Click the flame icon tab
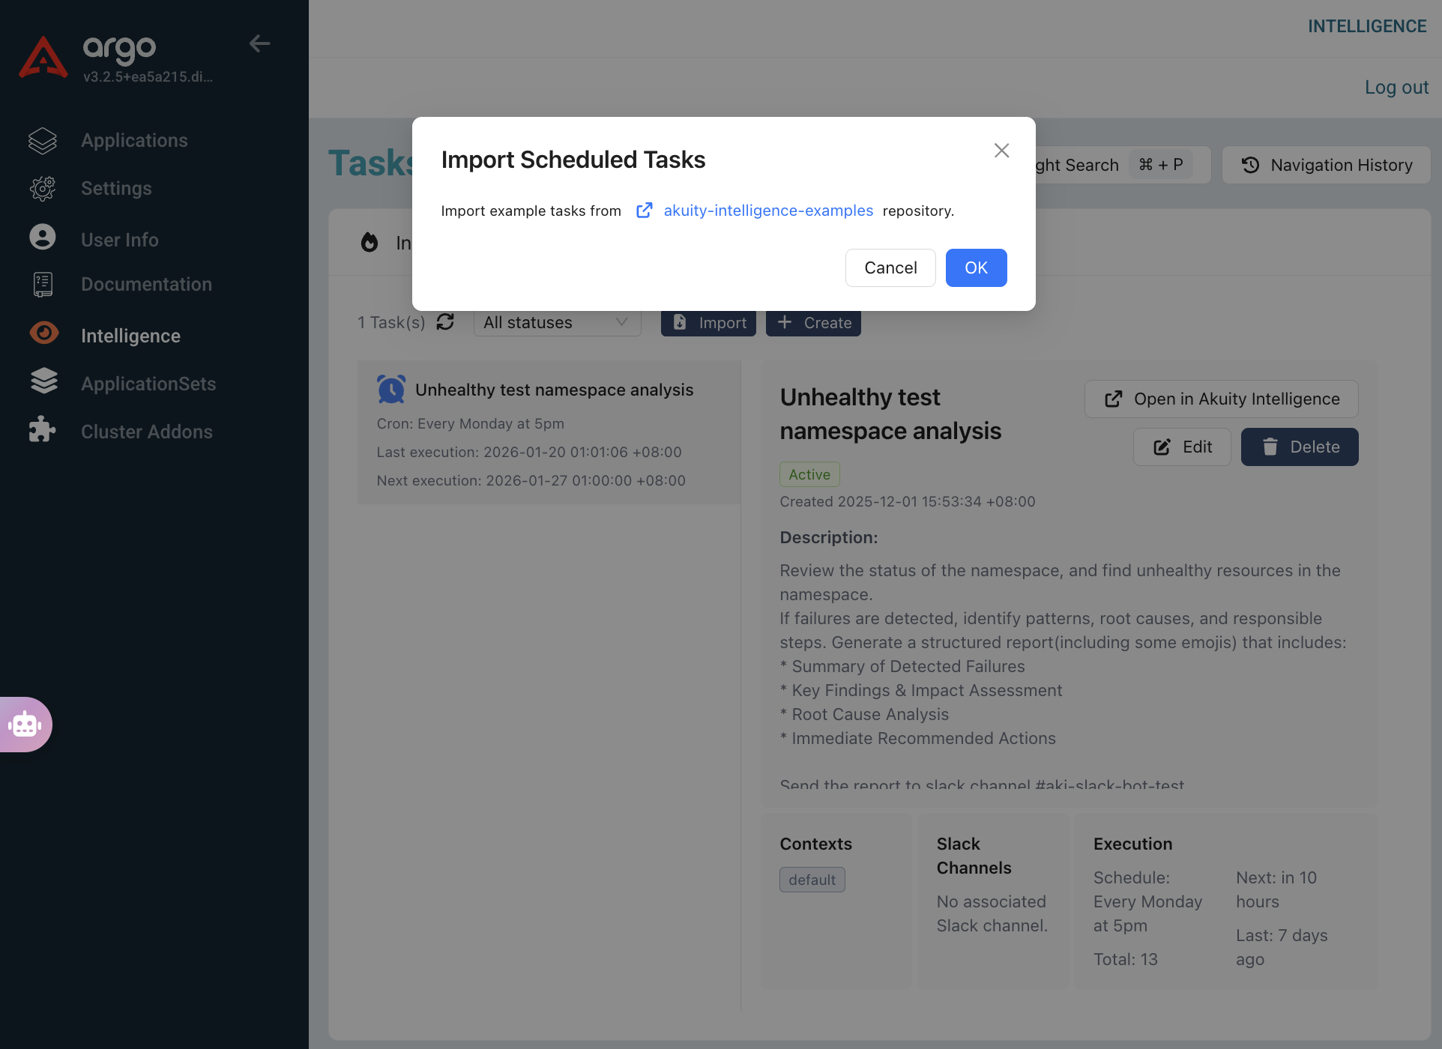1442x1049 pixels. point(369,242)
